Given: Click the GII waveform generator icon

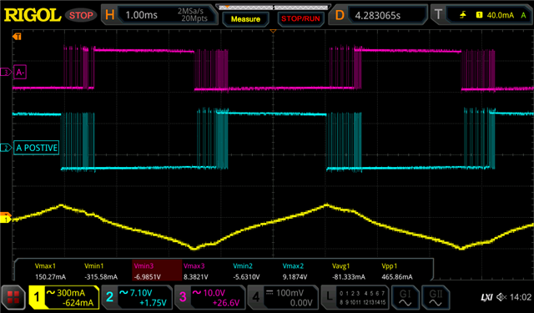Looking at the screenshot, I should 436,297.
